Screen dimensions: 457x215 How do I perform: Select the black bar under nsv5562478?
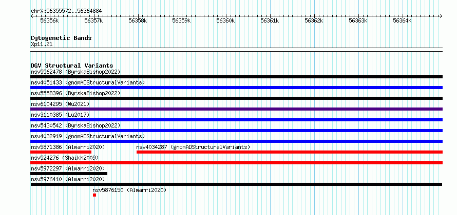pyautogui.click(x=236, y=77)
